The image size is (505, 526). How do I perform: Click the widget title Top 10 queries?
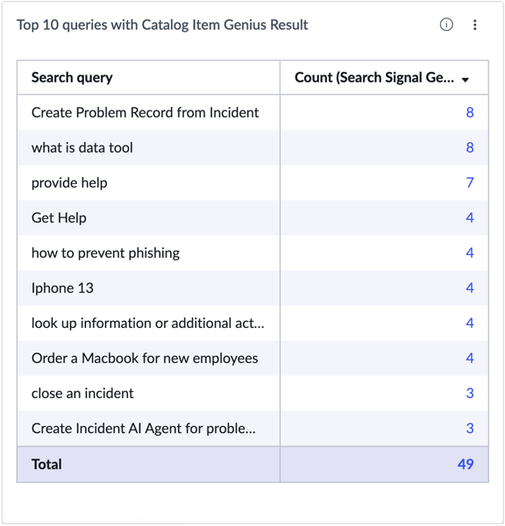(x=162, y=25)
